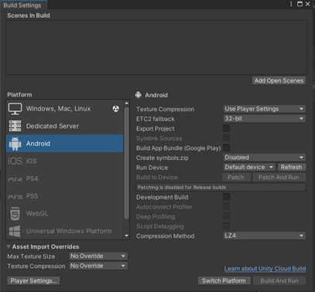Tick Build App Bundle (Google Play)
Image resolution: width=315 pixels, height=292 pixels.
[x=226, y=148]
